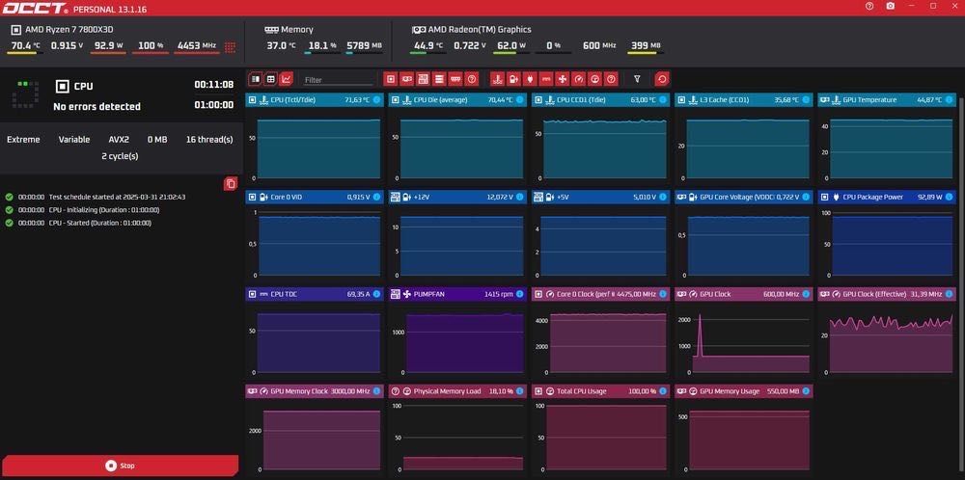Viewport: 965px width, 480px height.
Task: Toggle GPU sensors filter button
Action: (407, 79)
